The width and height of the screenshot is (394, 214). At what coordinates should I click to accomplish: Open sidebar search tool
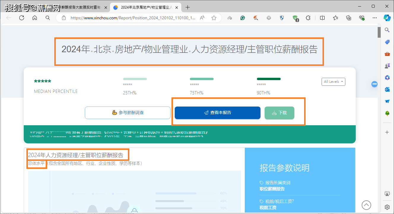coord(387,30)
